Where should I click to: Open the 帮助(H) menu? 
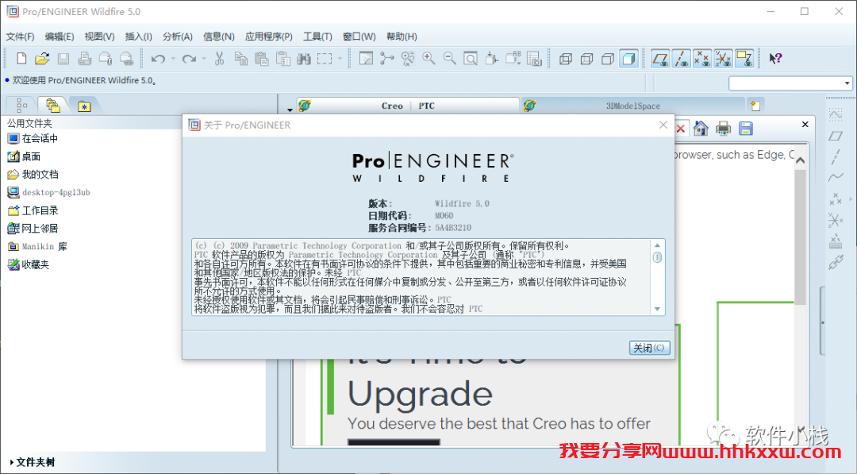[x=402, y=37]
